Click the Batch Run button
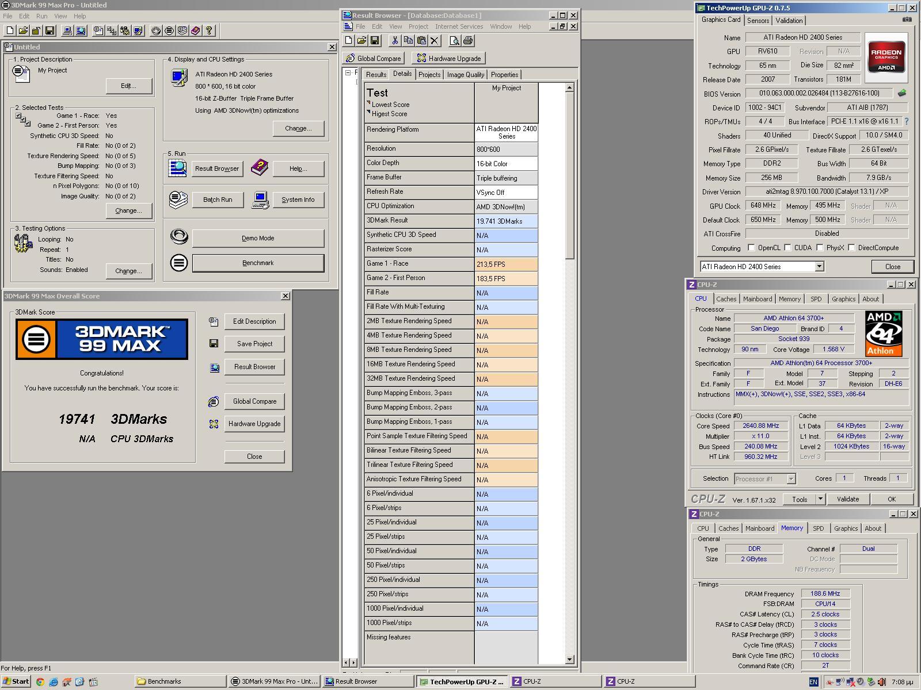921x690 pixels. click(218, 200)
